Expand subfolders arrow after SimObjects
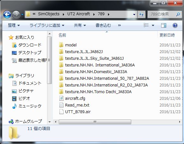This screenshot has height=144, width=184. [64, 14]
